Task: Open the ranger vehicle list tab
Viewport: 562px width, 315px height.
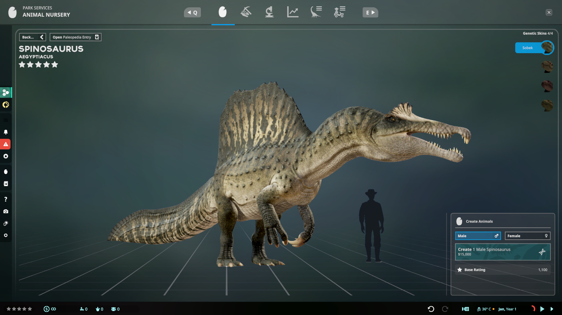Action: pos(339,12)
